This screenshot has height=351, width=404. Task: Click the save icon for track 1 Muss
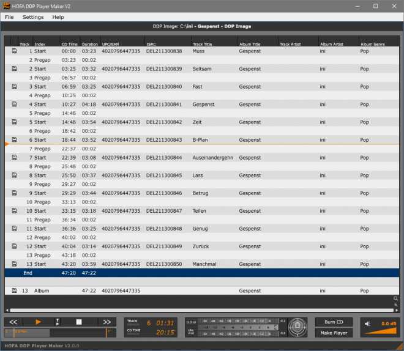pyautogui.click(x=14, y=51)
